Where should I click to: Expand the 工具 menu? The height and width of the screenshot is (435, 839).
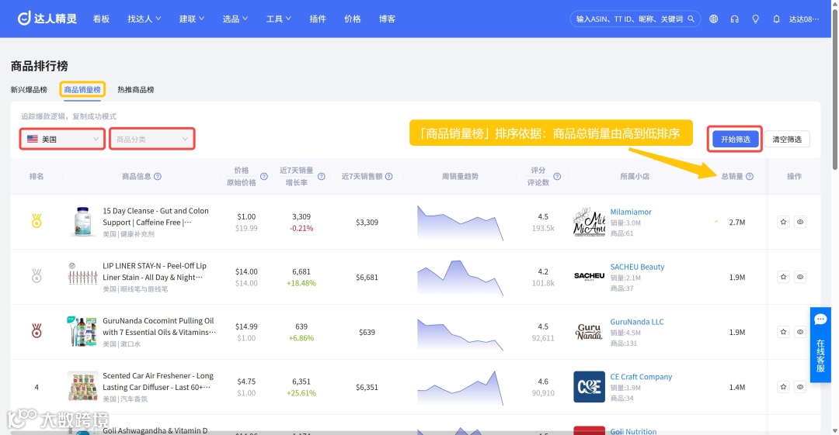click(x=278, y=19)
